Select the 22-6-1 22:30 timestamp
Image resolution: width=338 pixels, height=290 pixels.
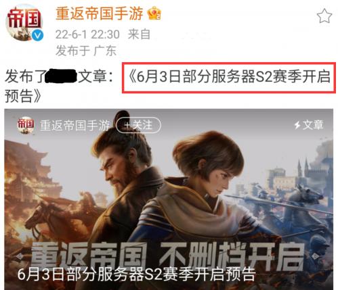pos(87,34)
